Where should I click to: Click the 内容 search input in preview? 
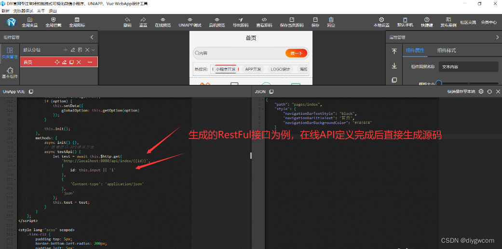click(x=239, y=53)
